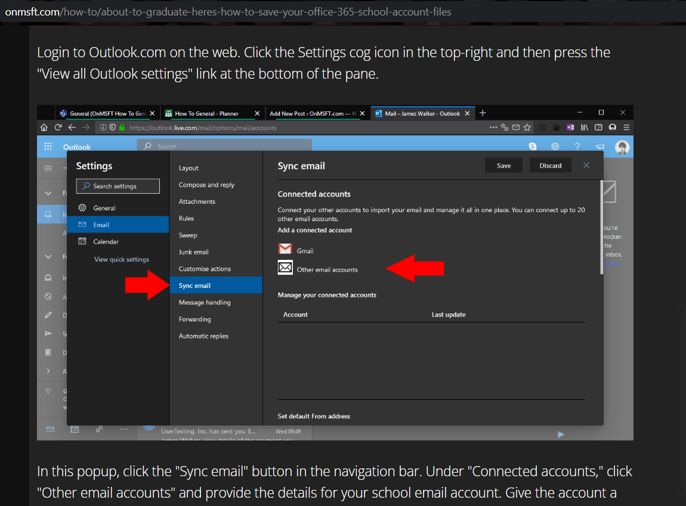Image resolution: width=686 pixels, height=506 pixels.
Task: Expand the Archive folder chevron
Action: [x=48, y=371]
